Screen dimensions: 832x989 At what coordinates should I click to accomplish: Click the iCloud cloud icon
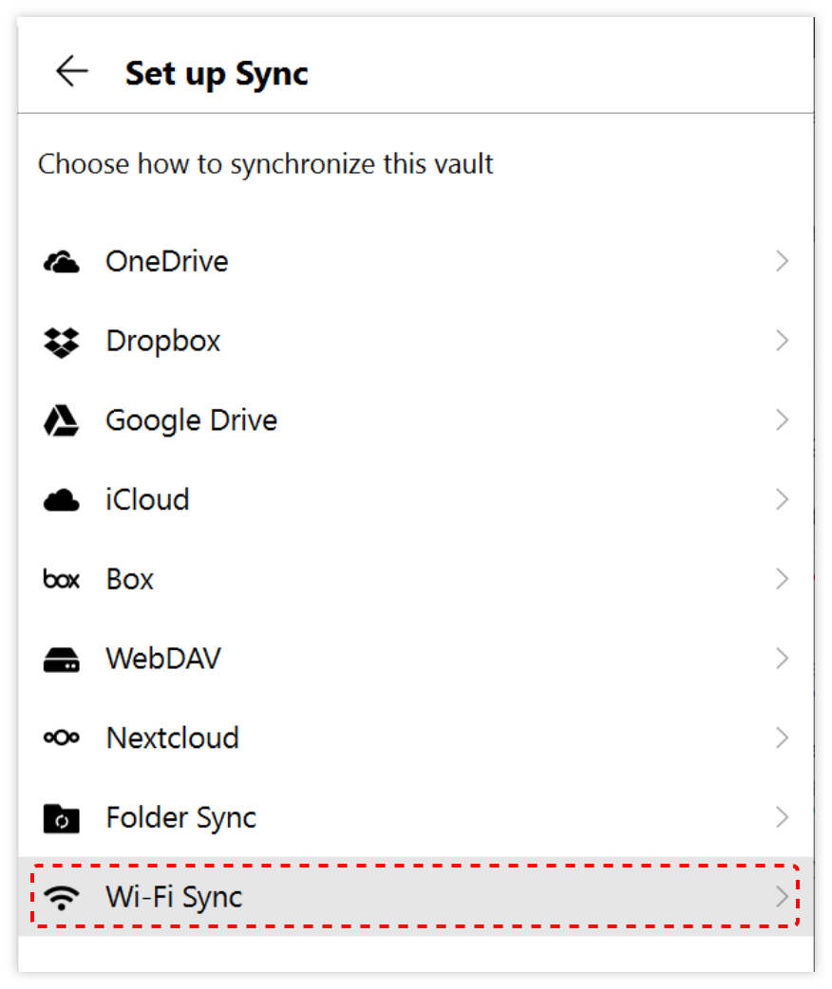click(61, 501)
